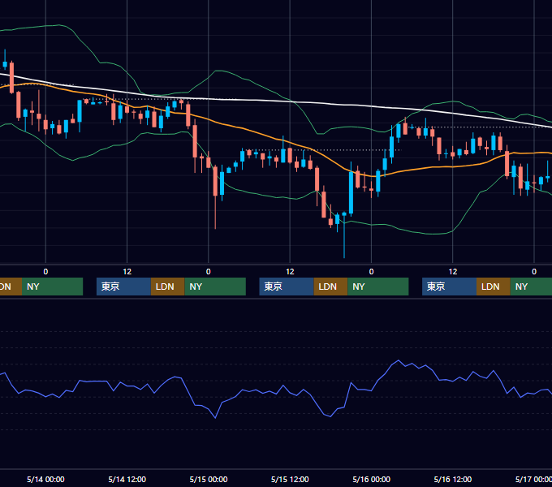Click the tall blue candle before 5/16 00:00

coord(351,193)
